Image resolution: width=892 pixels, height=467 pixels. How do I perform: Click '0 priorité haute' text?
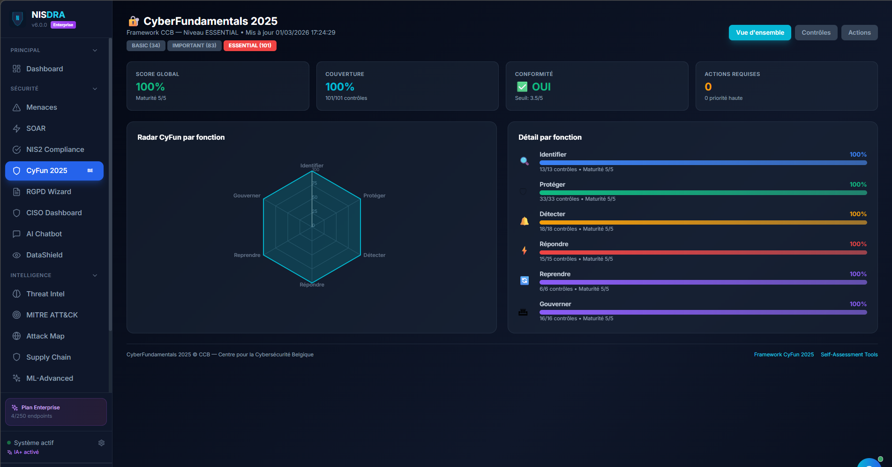tap(723, 98)
